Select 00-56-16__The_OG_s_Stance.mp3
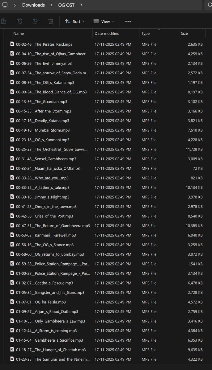 [45, 245]
